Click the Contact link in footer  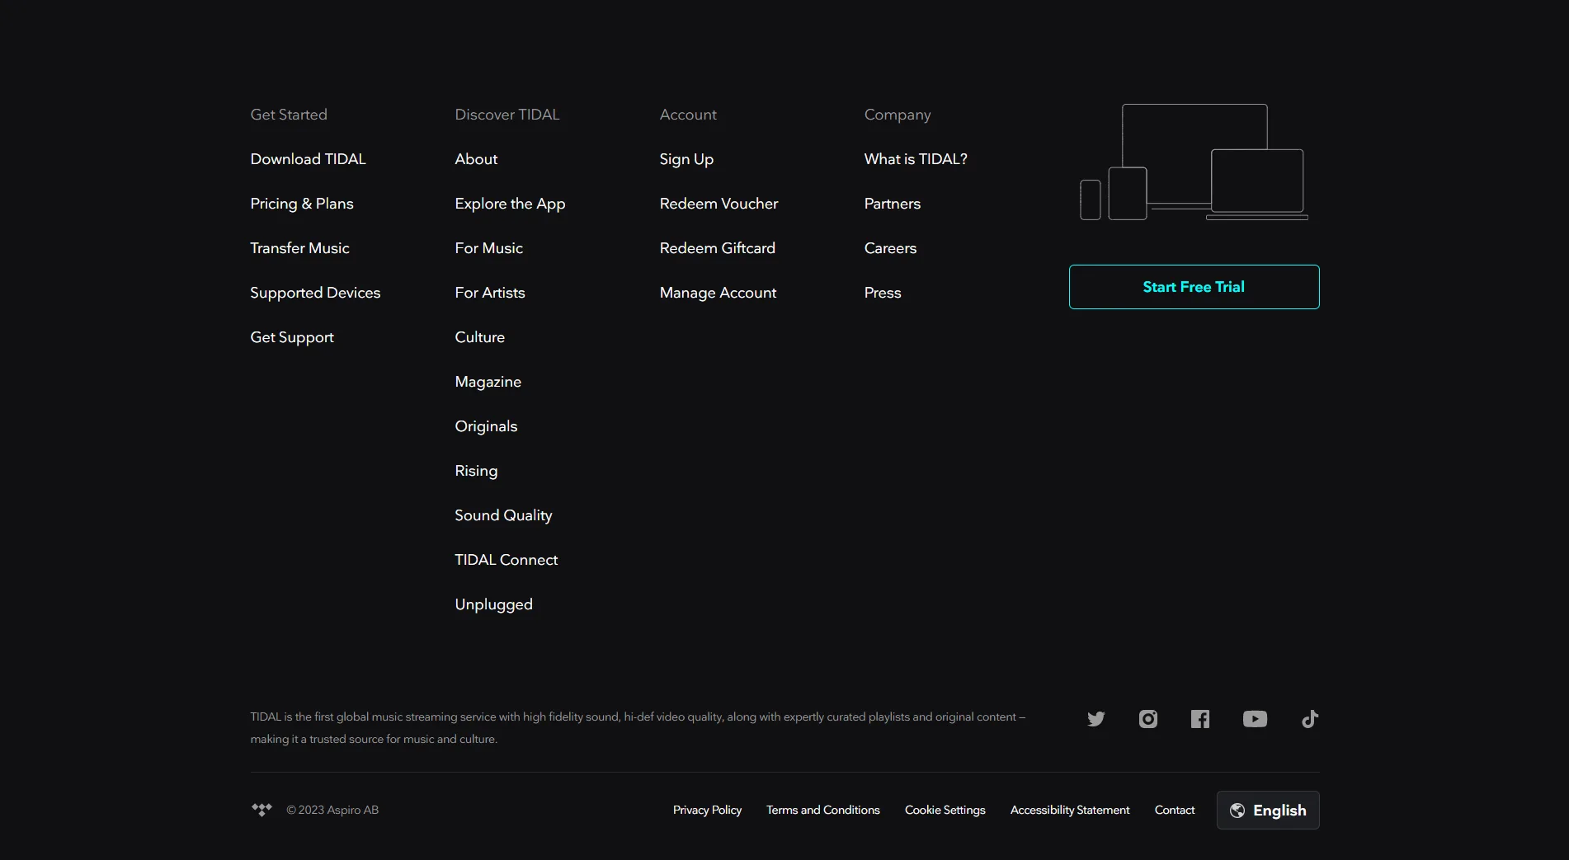1174,810
